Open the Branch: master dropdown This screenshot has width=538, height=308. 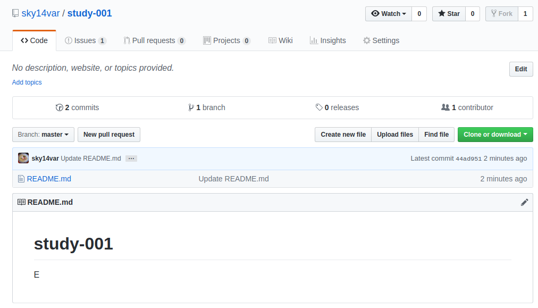[x=43, y=135]
